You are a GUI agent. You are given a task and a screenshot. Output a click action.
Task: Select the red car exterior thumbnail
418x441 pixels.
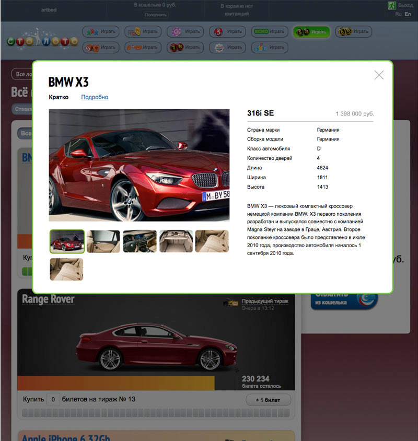pyautogui.click(x=67, y=241)
